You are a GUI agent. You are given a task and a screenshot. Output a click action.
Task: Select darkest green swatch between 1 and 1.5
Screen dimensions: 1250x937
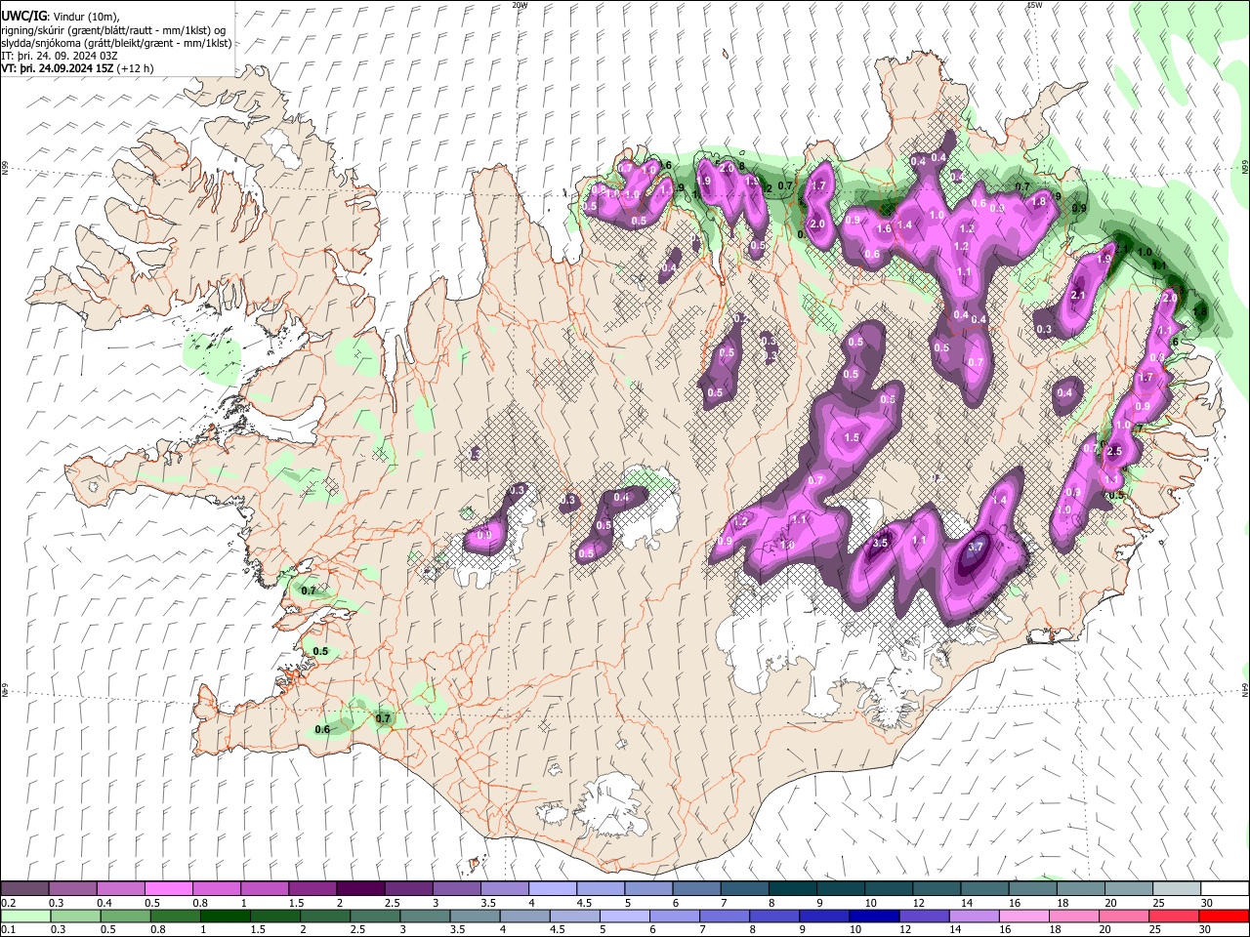225,916
